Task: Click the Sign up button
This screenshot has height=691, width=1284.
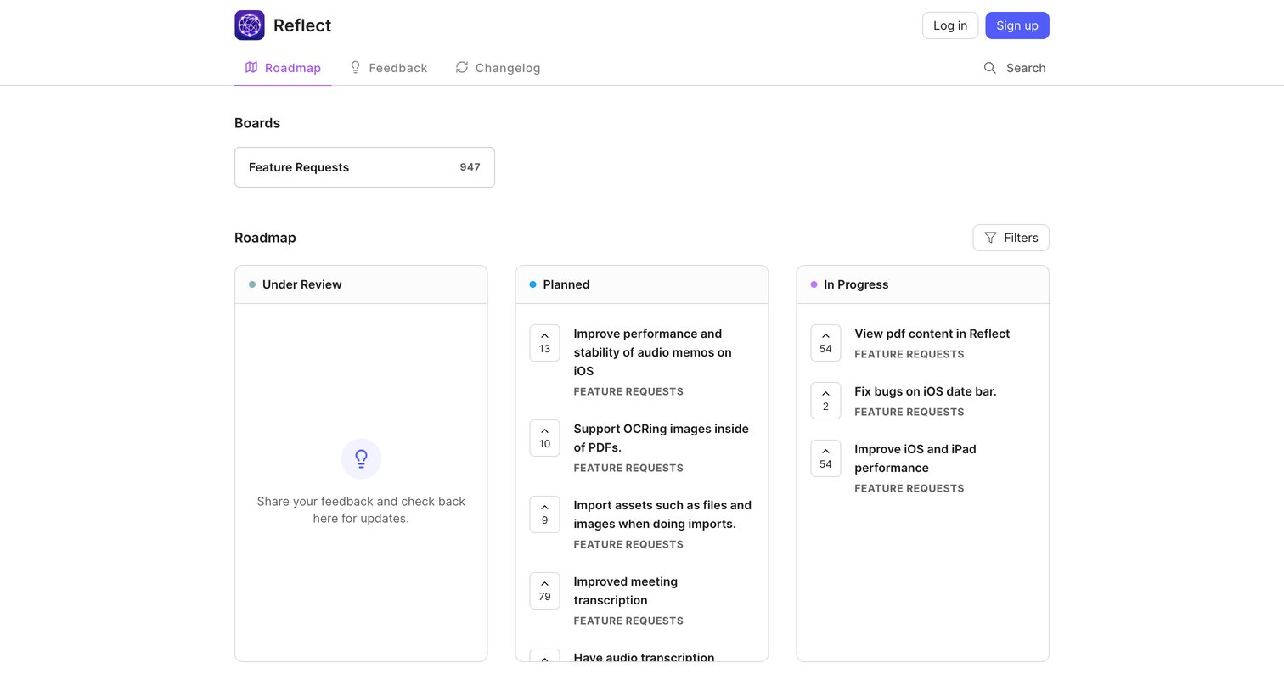Action: pyautogui.click(x=1017, y=25)
